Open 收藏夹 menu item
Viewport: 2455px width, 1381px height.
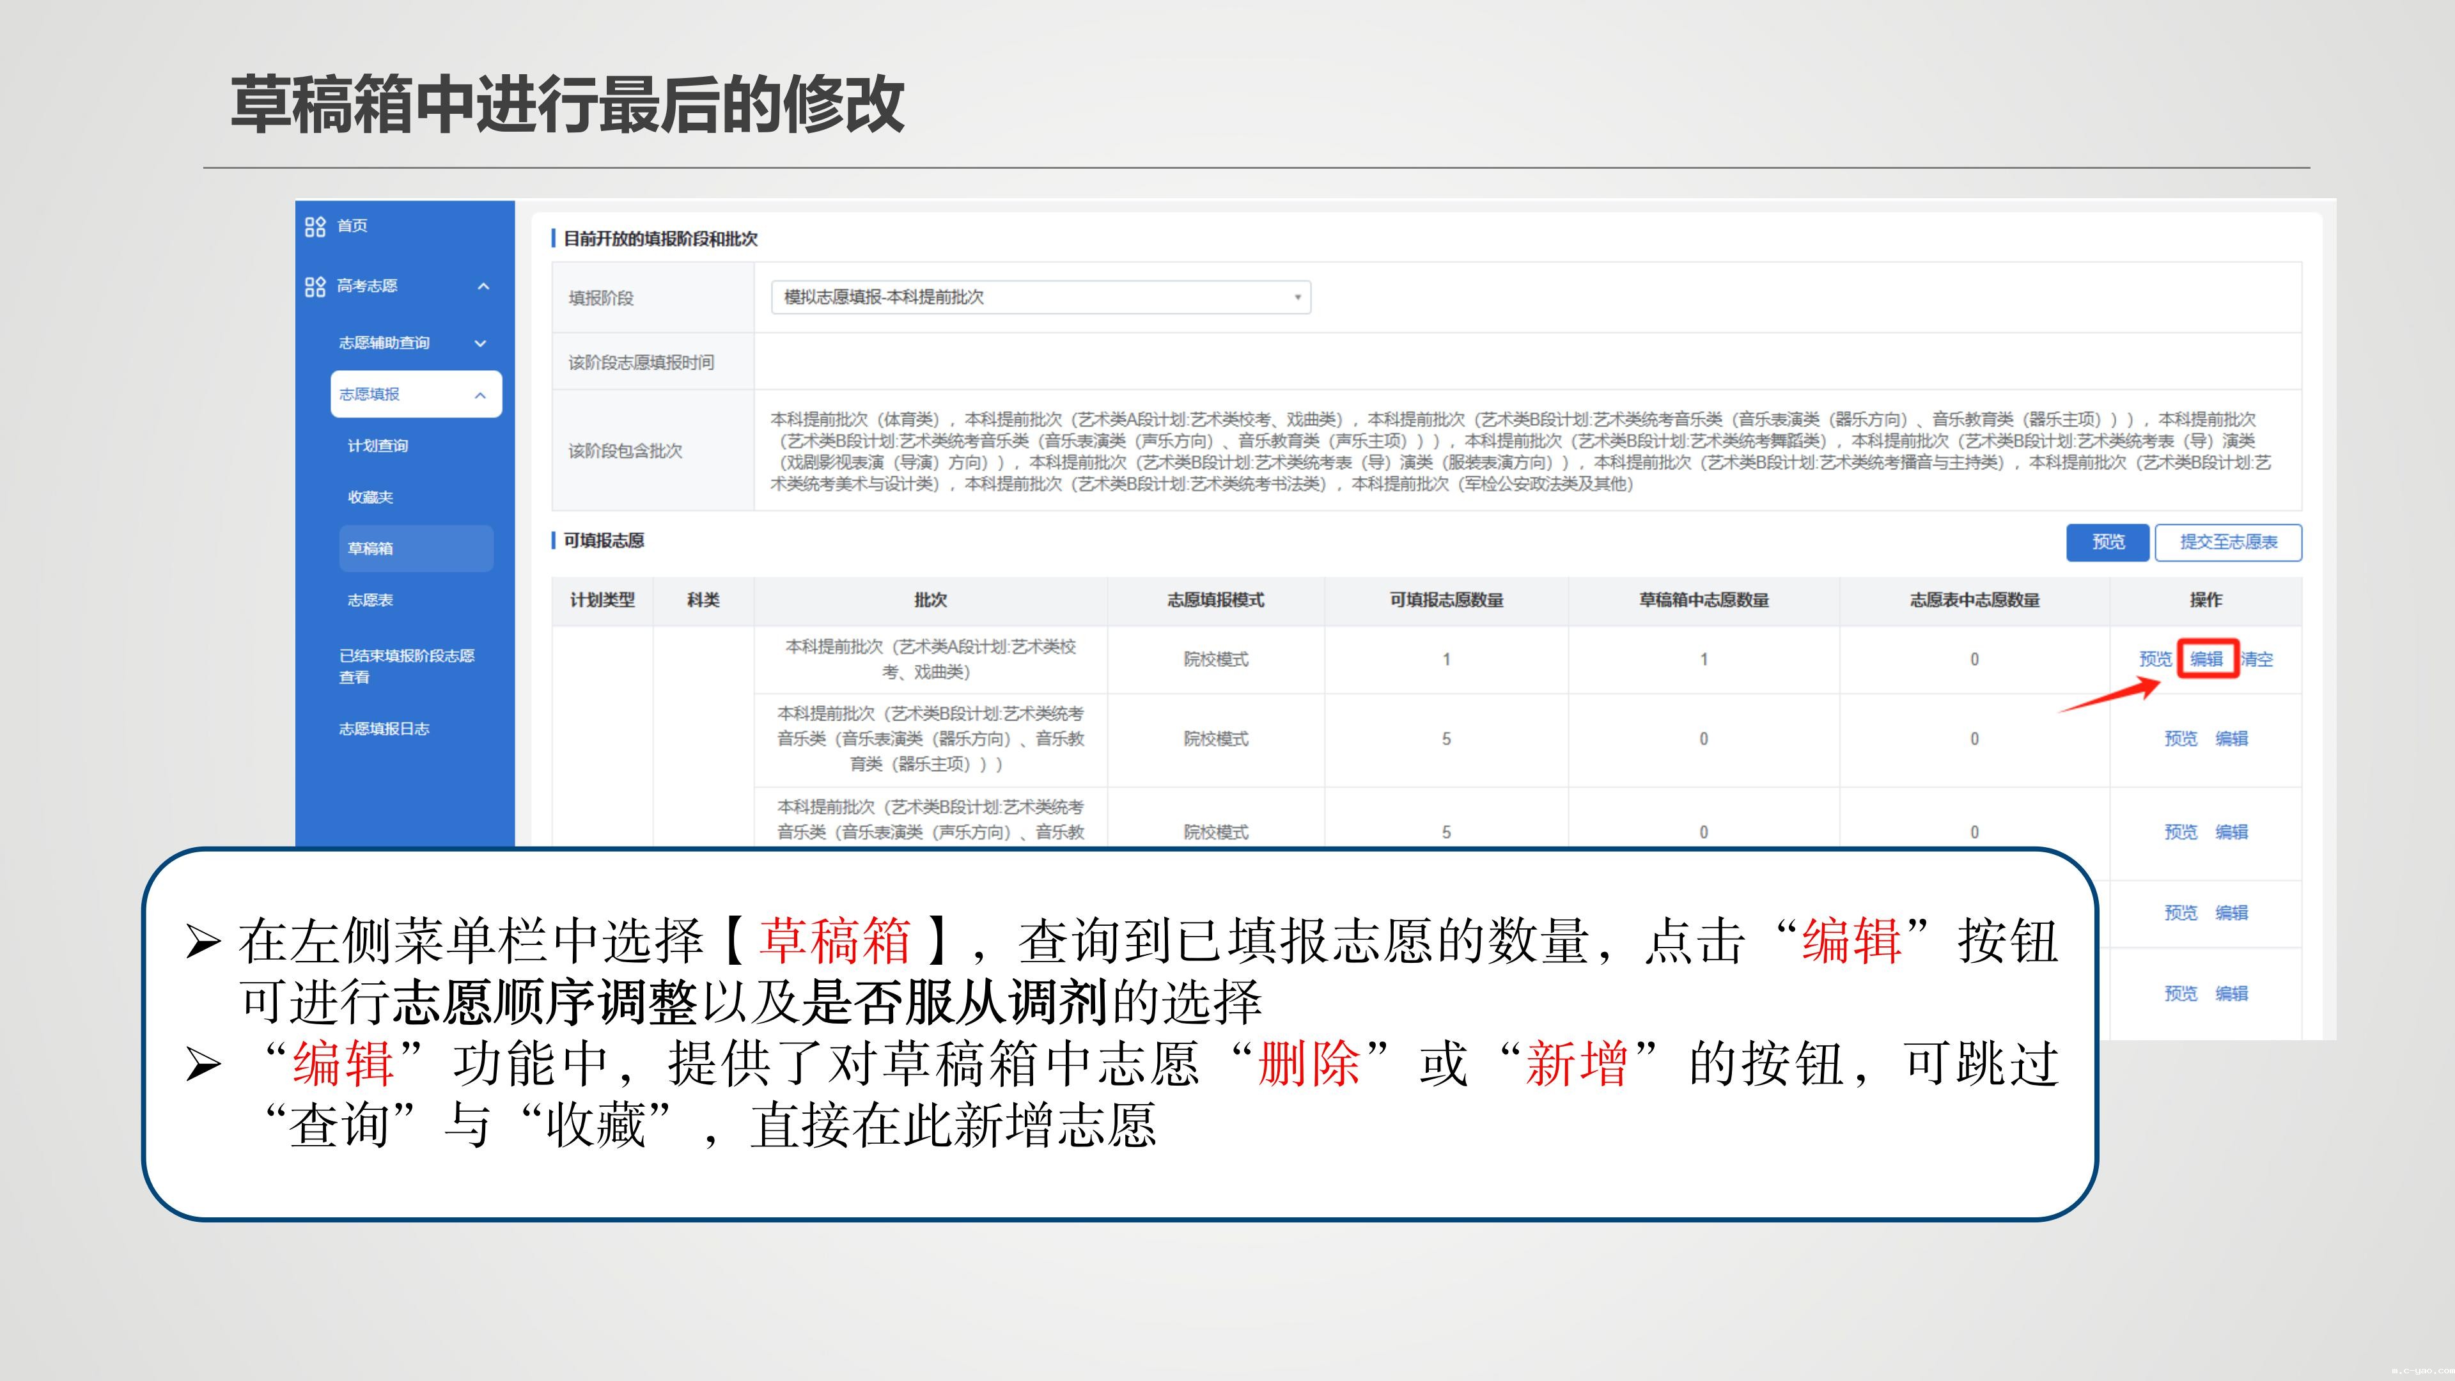tap(370, 497)
